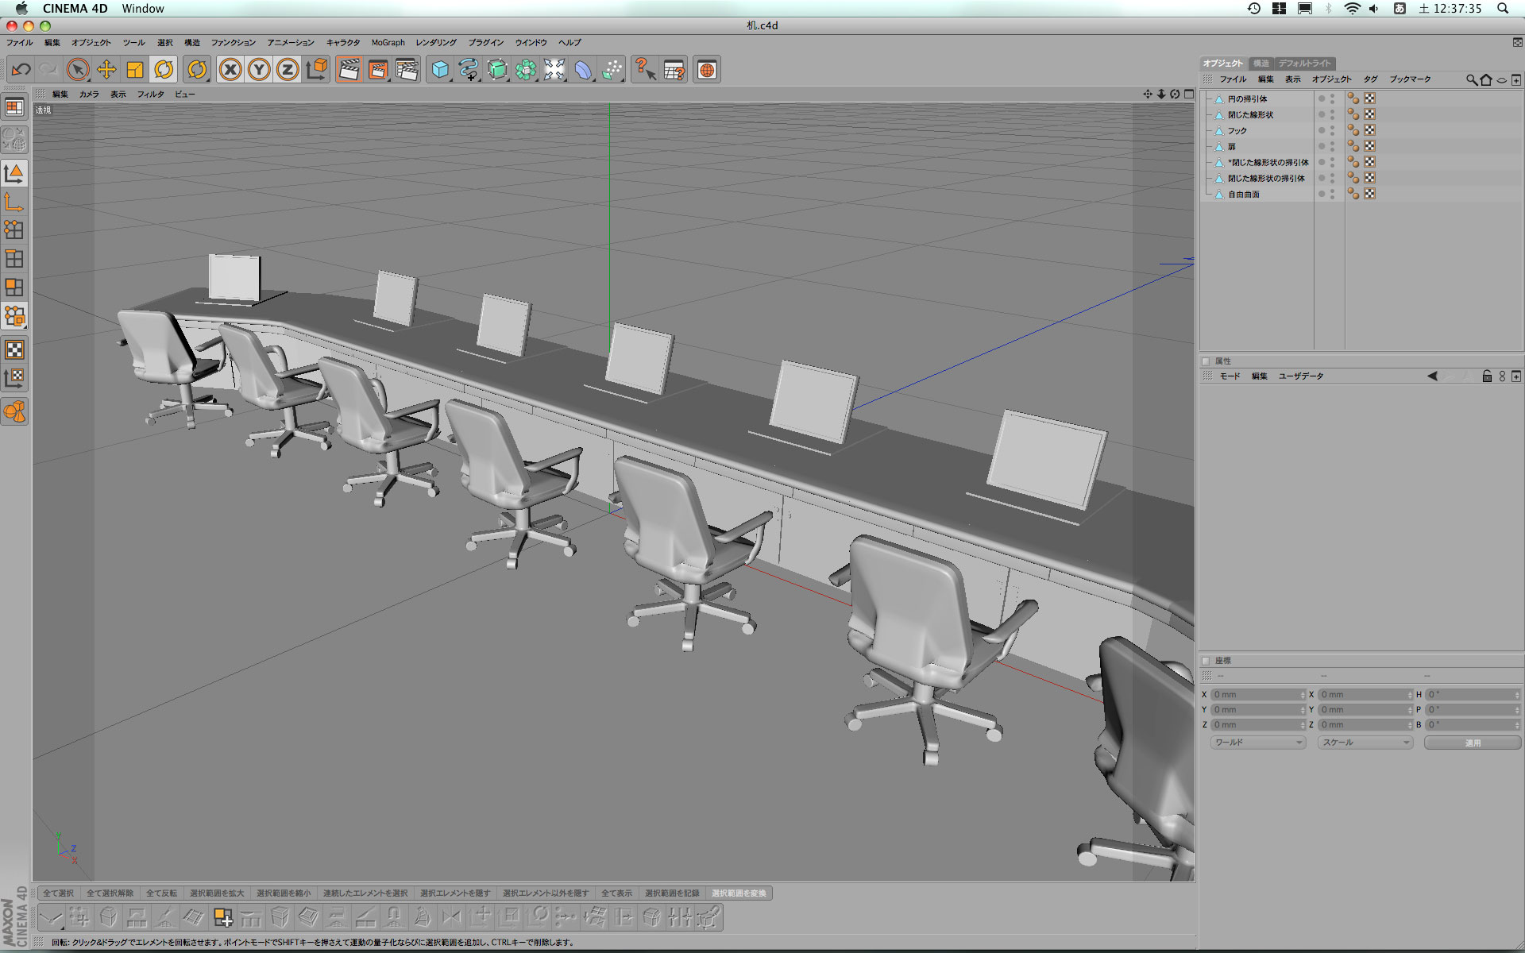Click texture tag swatch on 円の掃引体
Image resolution: width=1525 pixels, height=953 pixels.
(x=1370, y=98)
